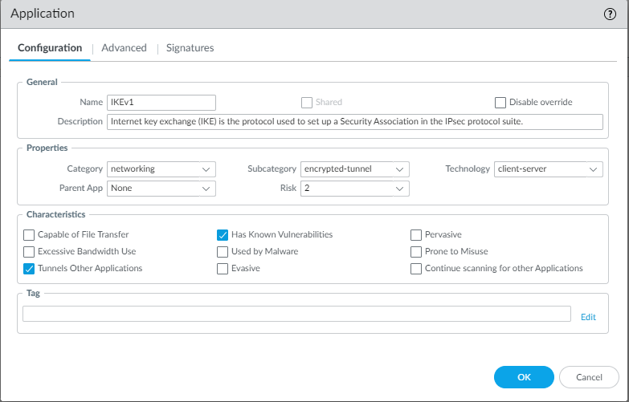Open the Subcategory dropdown showing encrypted-tunnel

(x=354, y=169)
